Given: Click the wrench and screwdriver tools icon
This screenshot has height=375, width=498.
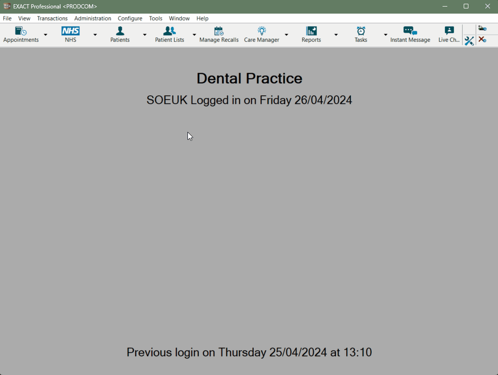Looking at the screenshot, I should tap(468, 41).
